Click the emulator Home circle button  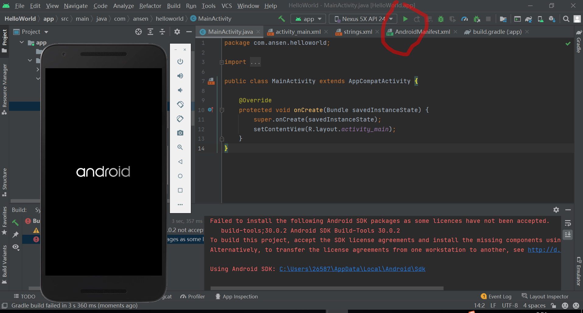pos(180,176)
